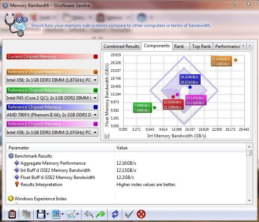Click the Parameter column header

point(60,148)
